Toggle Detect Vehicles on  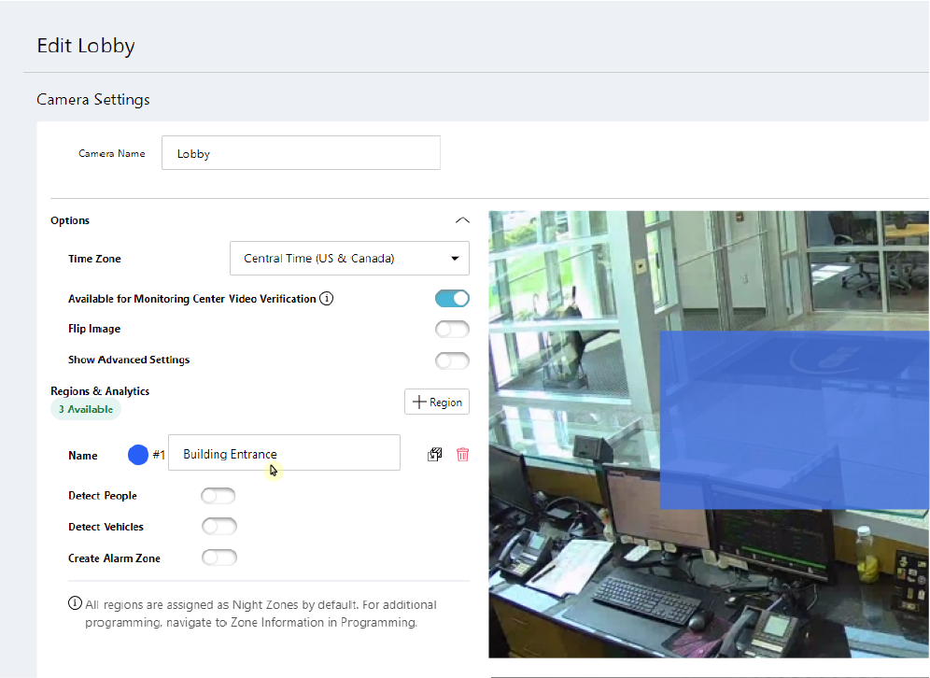pyautogui.click(x=218, y=527)
